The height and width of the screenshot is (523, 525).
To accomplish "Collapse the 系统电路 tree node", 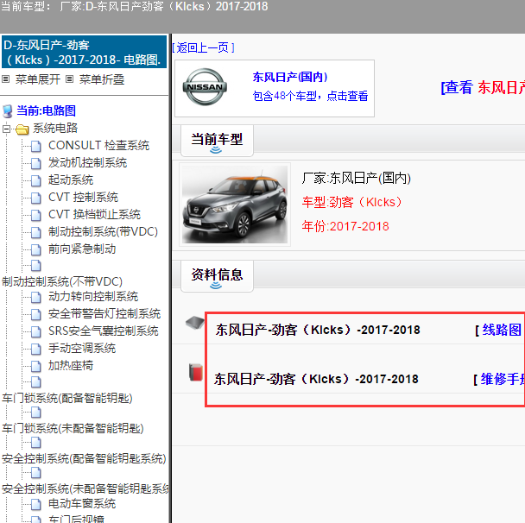I will click(x=6, y=129).
